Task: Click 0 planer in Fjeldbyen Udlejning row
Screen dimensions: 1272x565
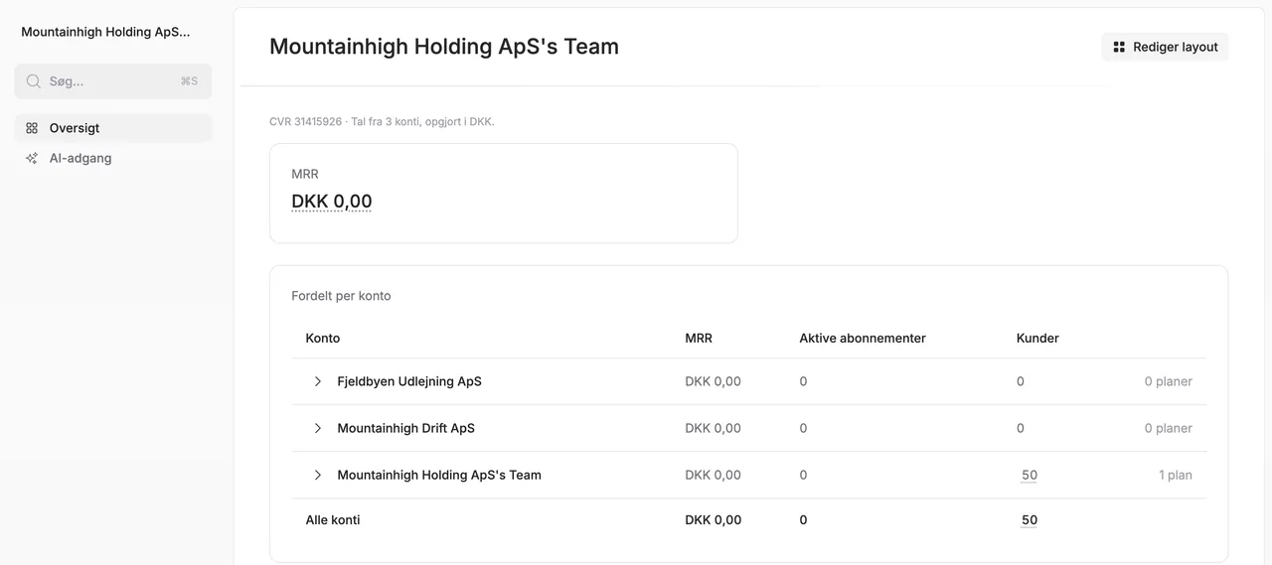Action: (1169, 381)
